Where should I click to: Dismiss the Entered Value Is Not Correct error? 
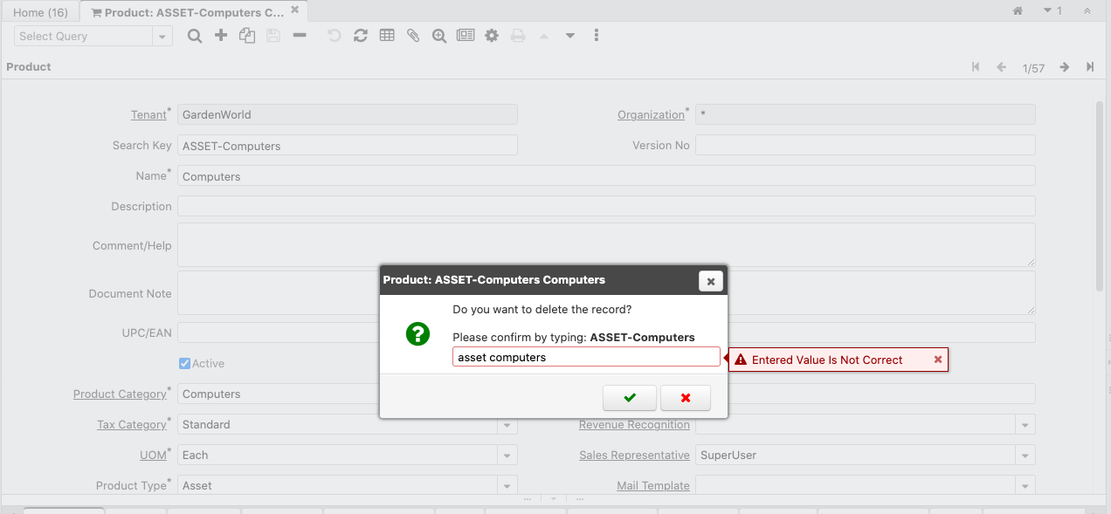point(938,359)
